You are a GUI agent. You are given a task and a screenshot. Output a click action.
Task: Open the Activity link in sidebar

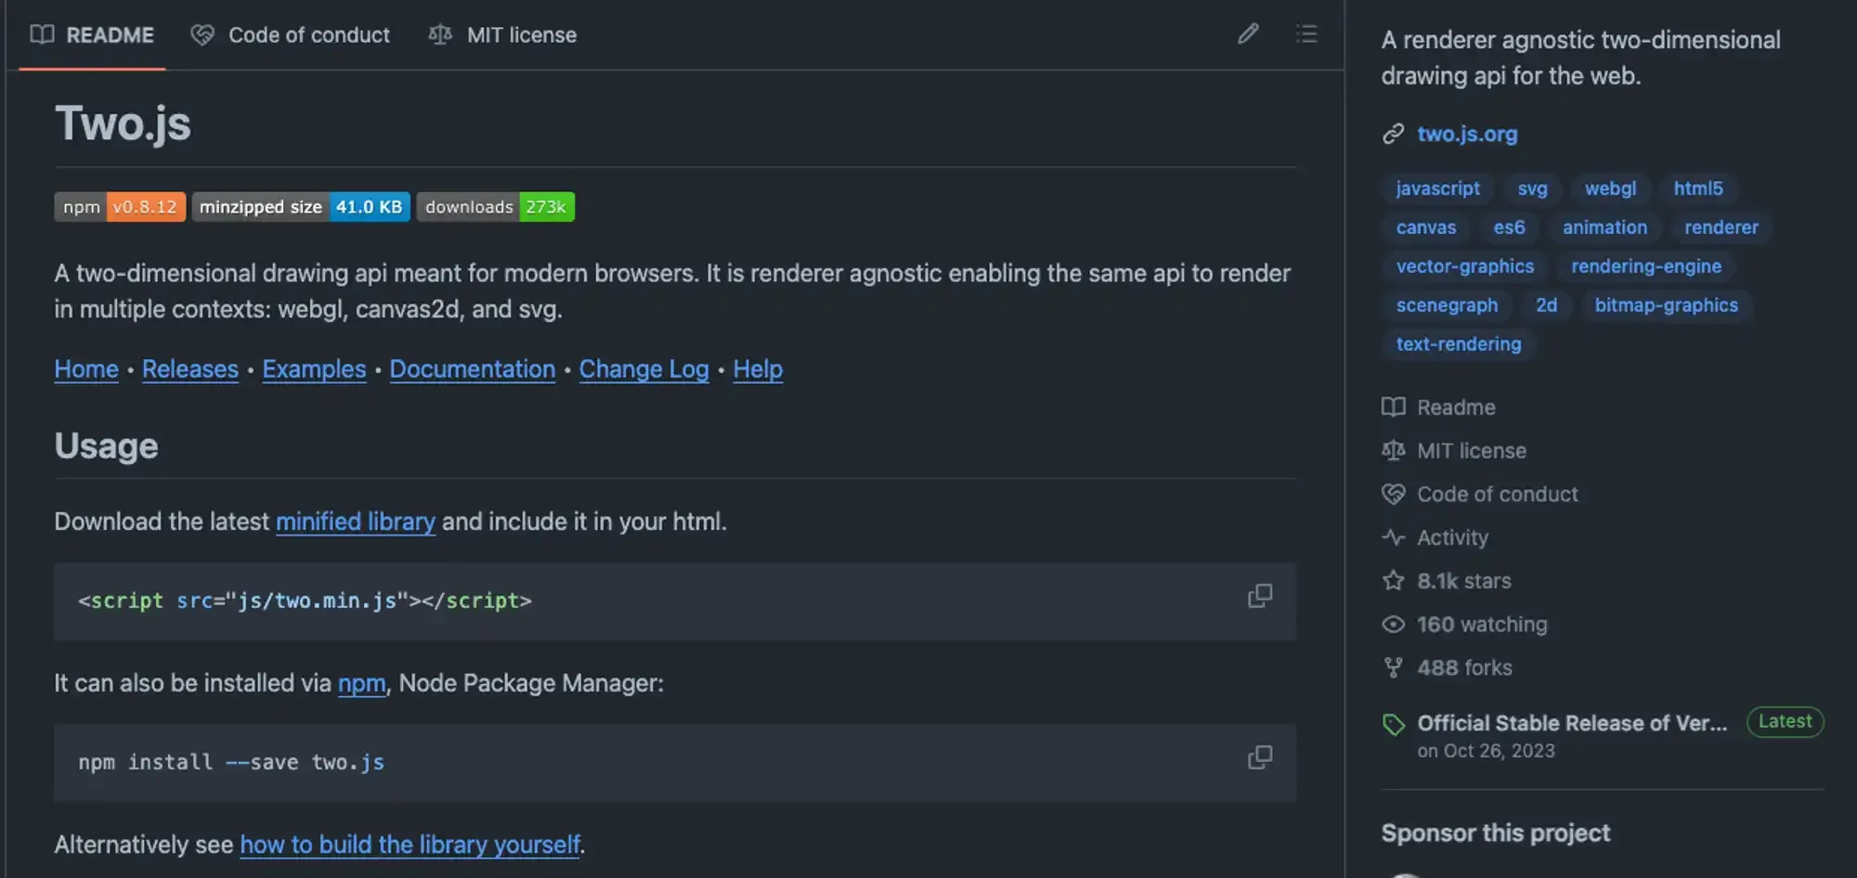[x=1452, y=537]
